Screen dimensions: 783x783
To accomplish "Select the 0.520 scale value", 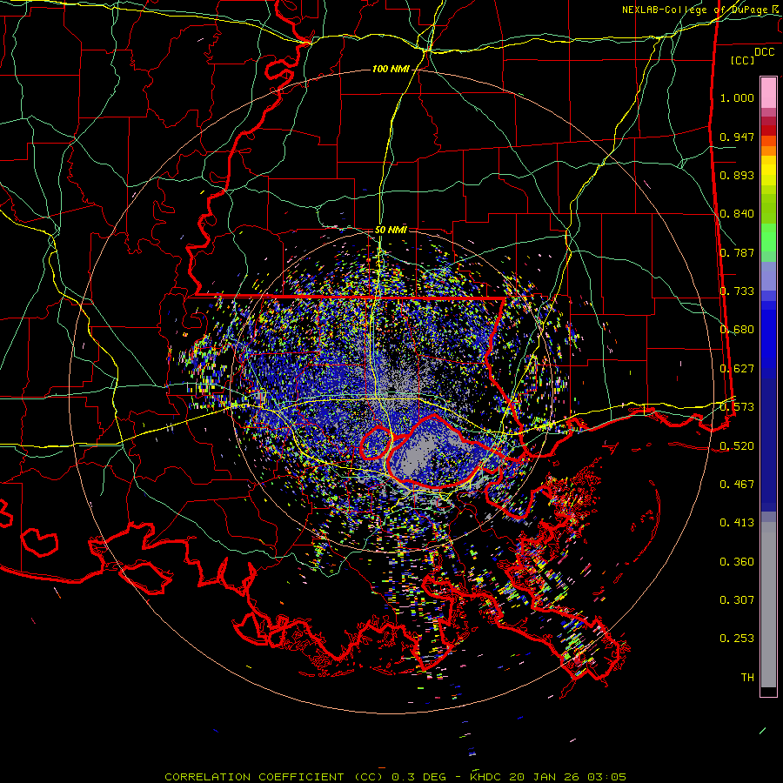I will click(x=737, y=446).
